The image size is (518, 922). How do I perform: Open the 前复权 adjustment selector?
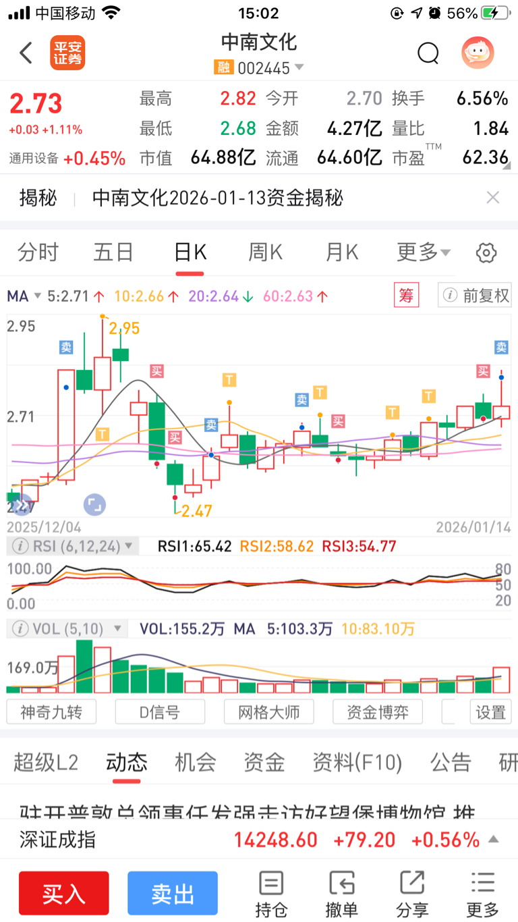point(474,295)
